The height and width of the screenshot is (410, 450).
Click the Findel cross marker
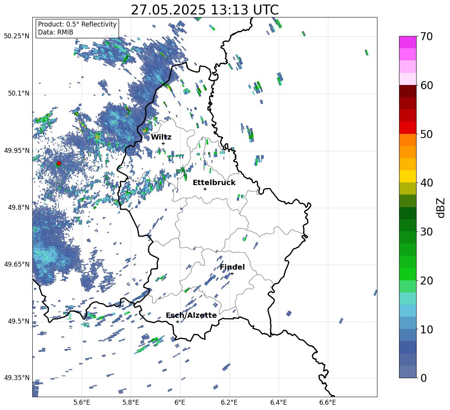pos(232,274)
